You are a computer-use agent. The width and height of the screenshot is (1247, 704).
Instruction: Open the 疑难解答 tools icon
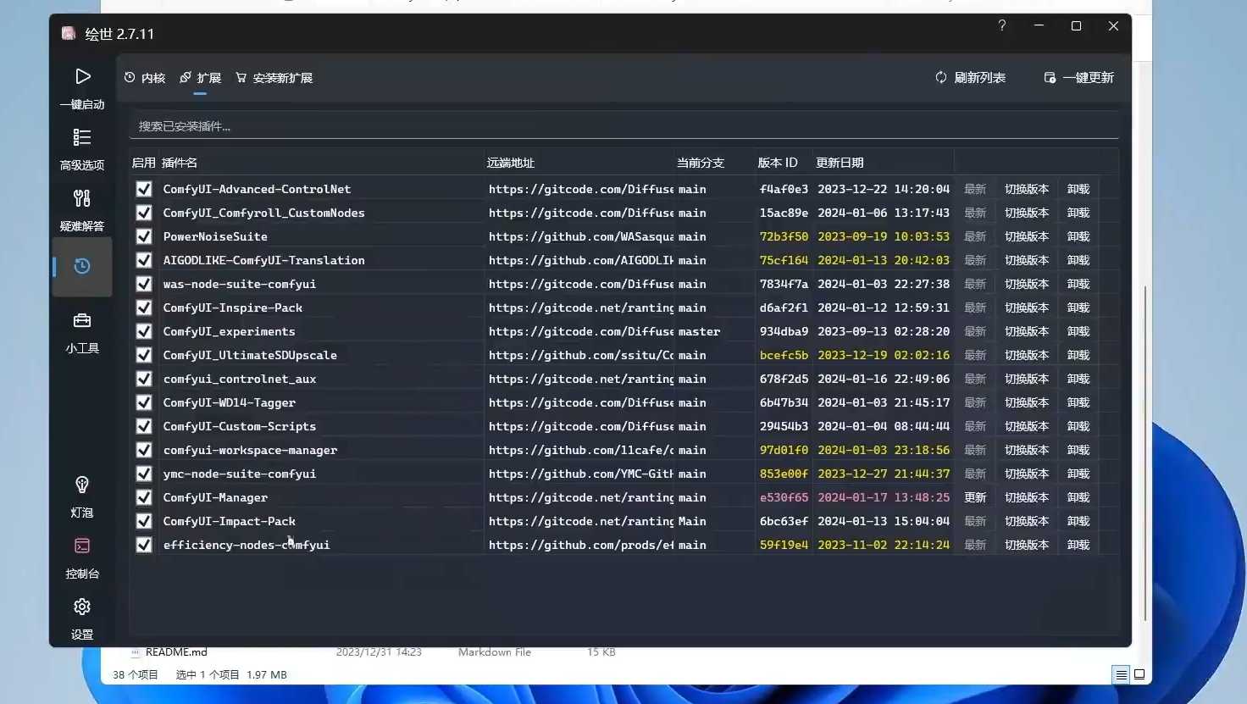82,198
